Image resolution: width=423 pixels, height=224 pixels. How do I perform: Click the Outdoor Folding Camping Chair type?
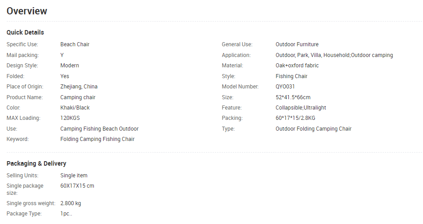click(313, 129)
